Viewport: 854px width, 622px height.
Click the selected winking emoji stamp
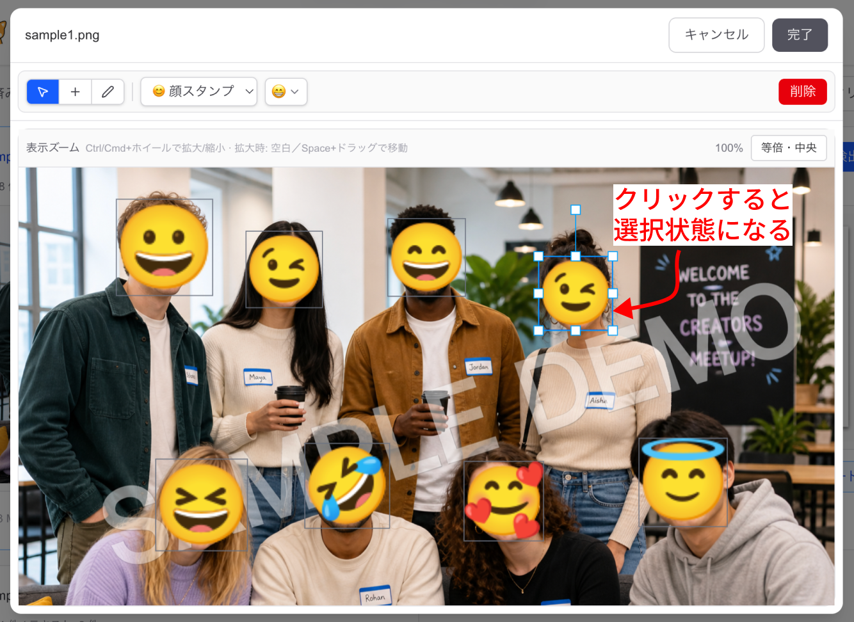pyautogui.click(x=576, y=293)
